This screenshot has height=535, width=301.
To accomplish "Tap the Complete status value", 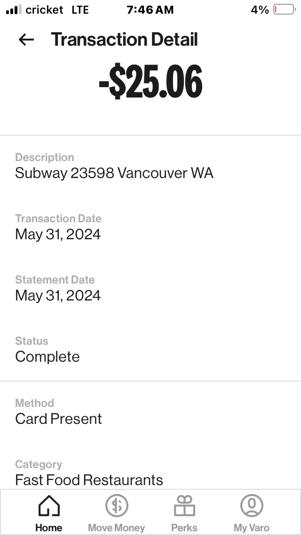I will tap(48, 357).
